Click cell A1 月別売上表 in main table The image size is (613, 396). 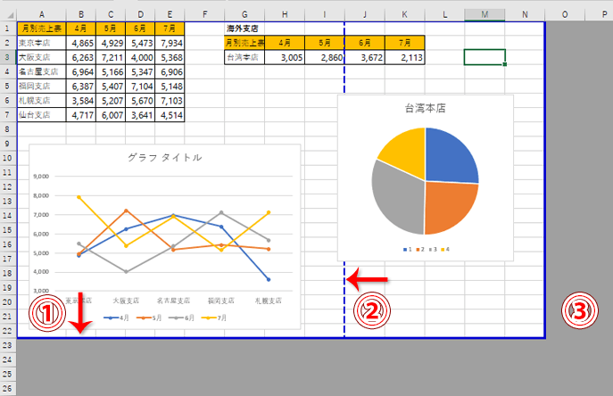[x=41, y=29]
